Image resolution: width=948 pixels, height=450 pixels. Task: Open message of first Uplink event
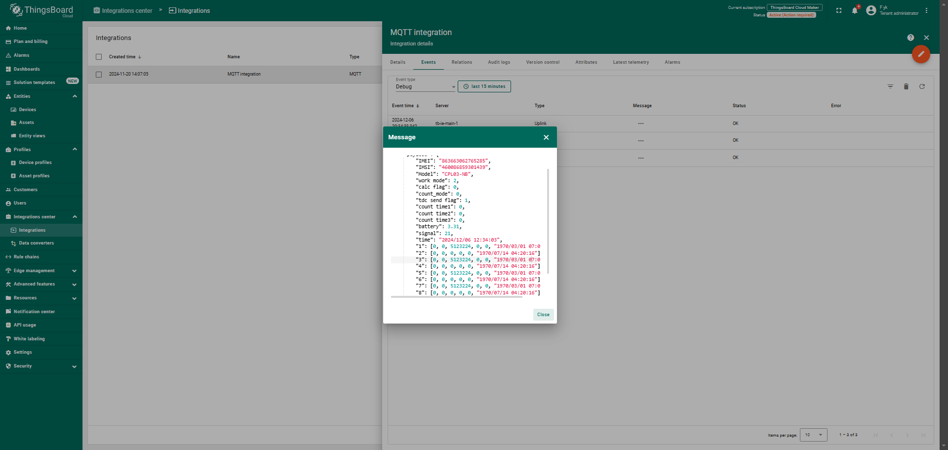coord(641,123)
